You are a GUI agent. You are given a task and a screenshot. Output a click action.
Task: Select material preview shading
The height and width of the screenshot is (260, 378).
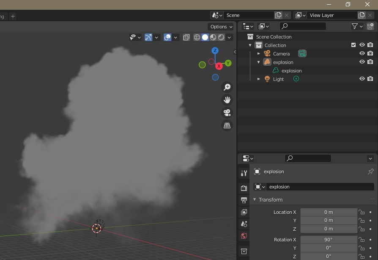(213, 37)
